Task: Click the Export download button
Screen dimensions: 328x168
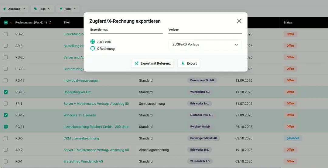Action: 189,63
